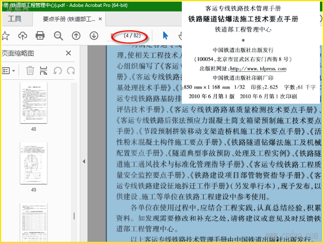Click the search magnifier icon
Screen dimensions: 324x243
[58, 36]
